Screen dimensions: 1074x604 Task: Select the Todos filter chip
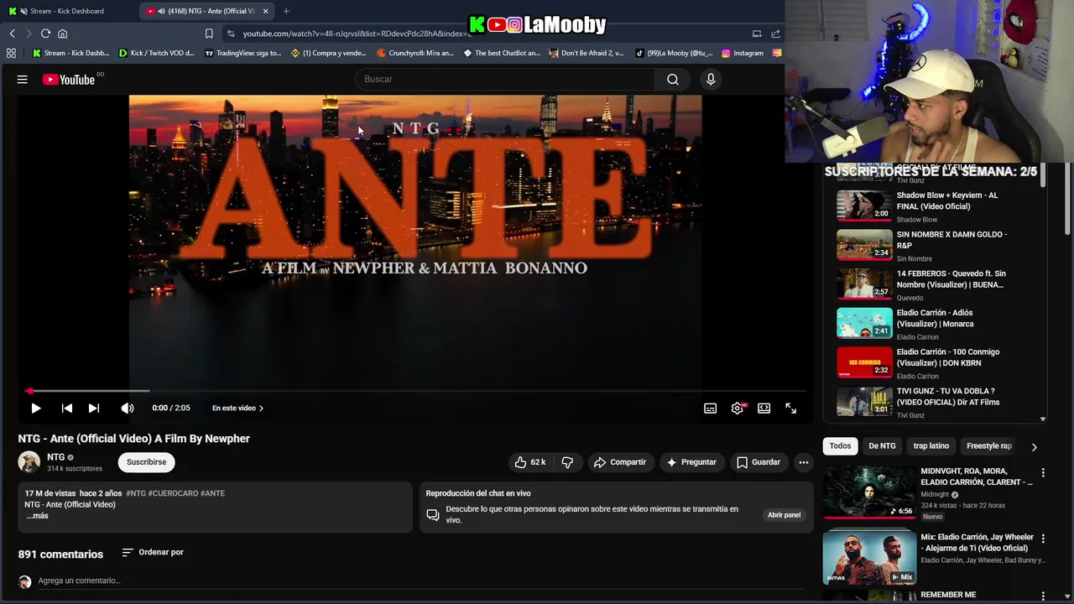tap(840, 446)
